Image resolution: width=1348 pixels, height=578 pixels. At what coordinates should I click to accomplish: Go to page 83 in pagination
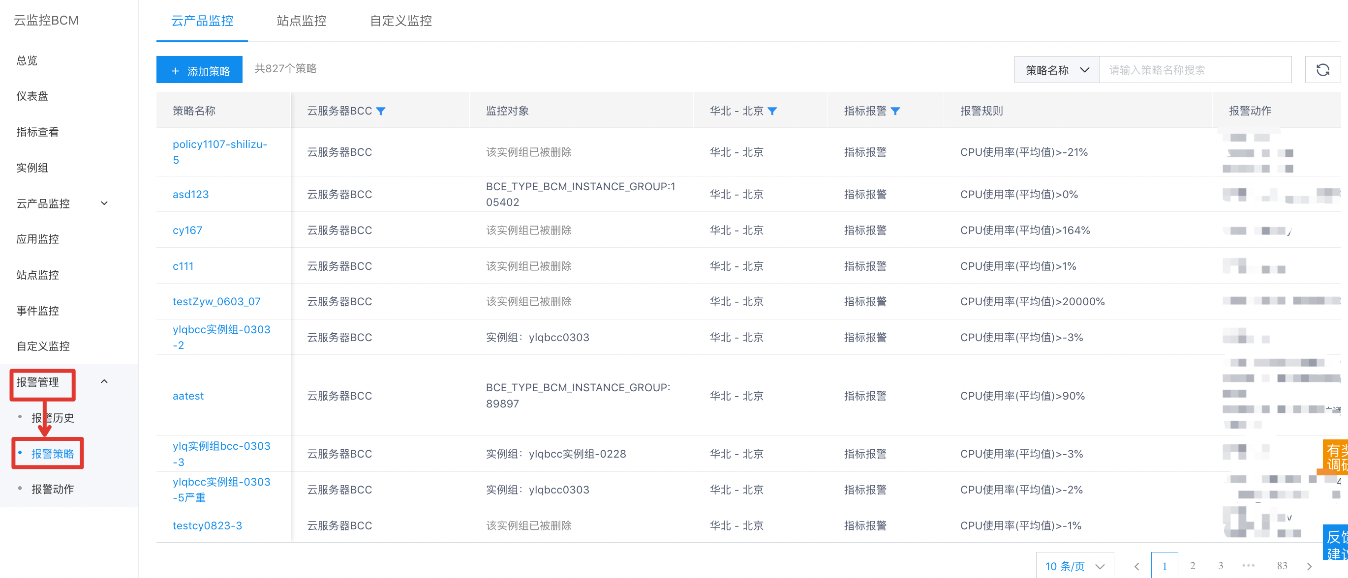click(x=1282, y=566)
